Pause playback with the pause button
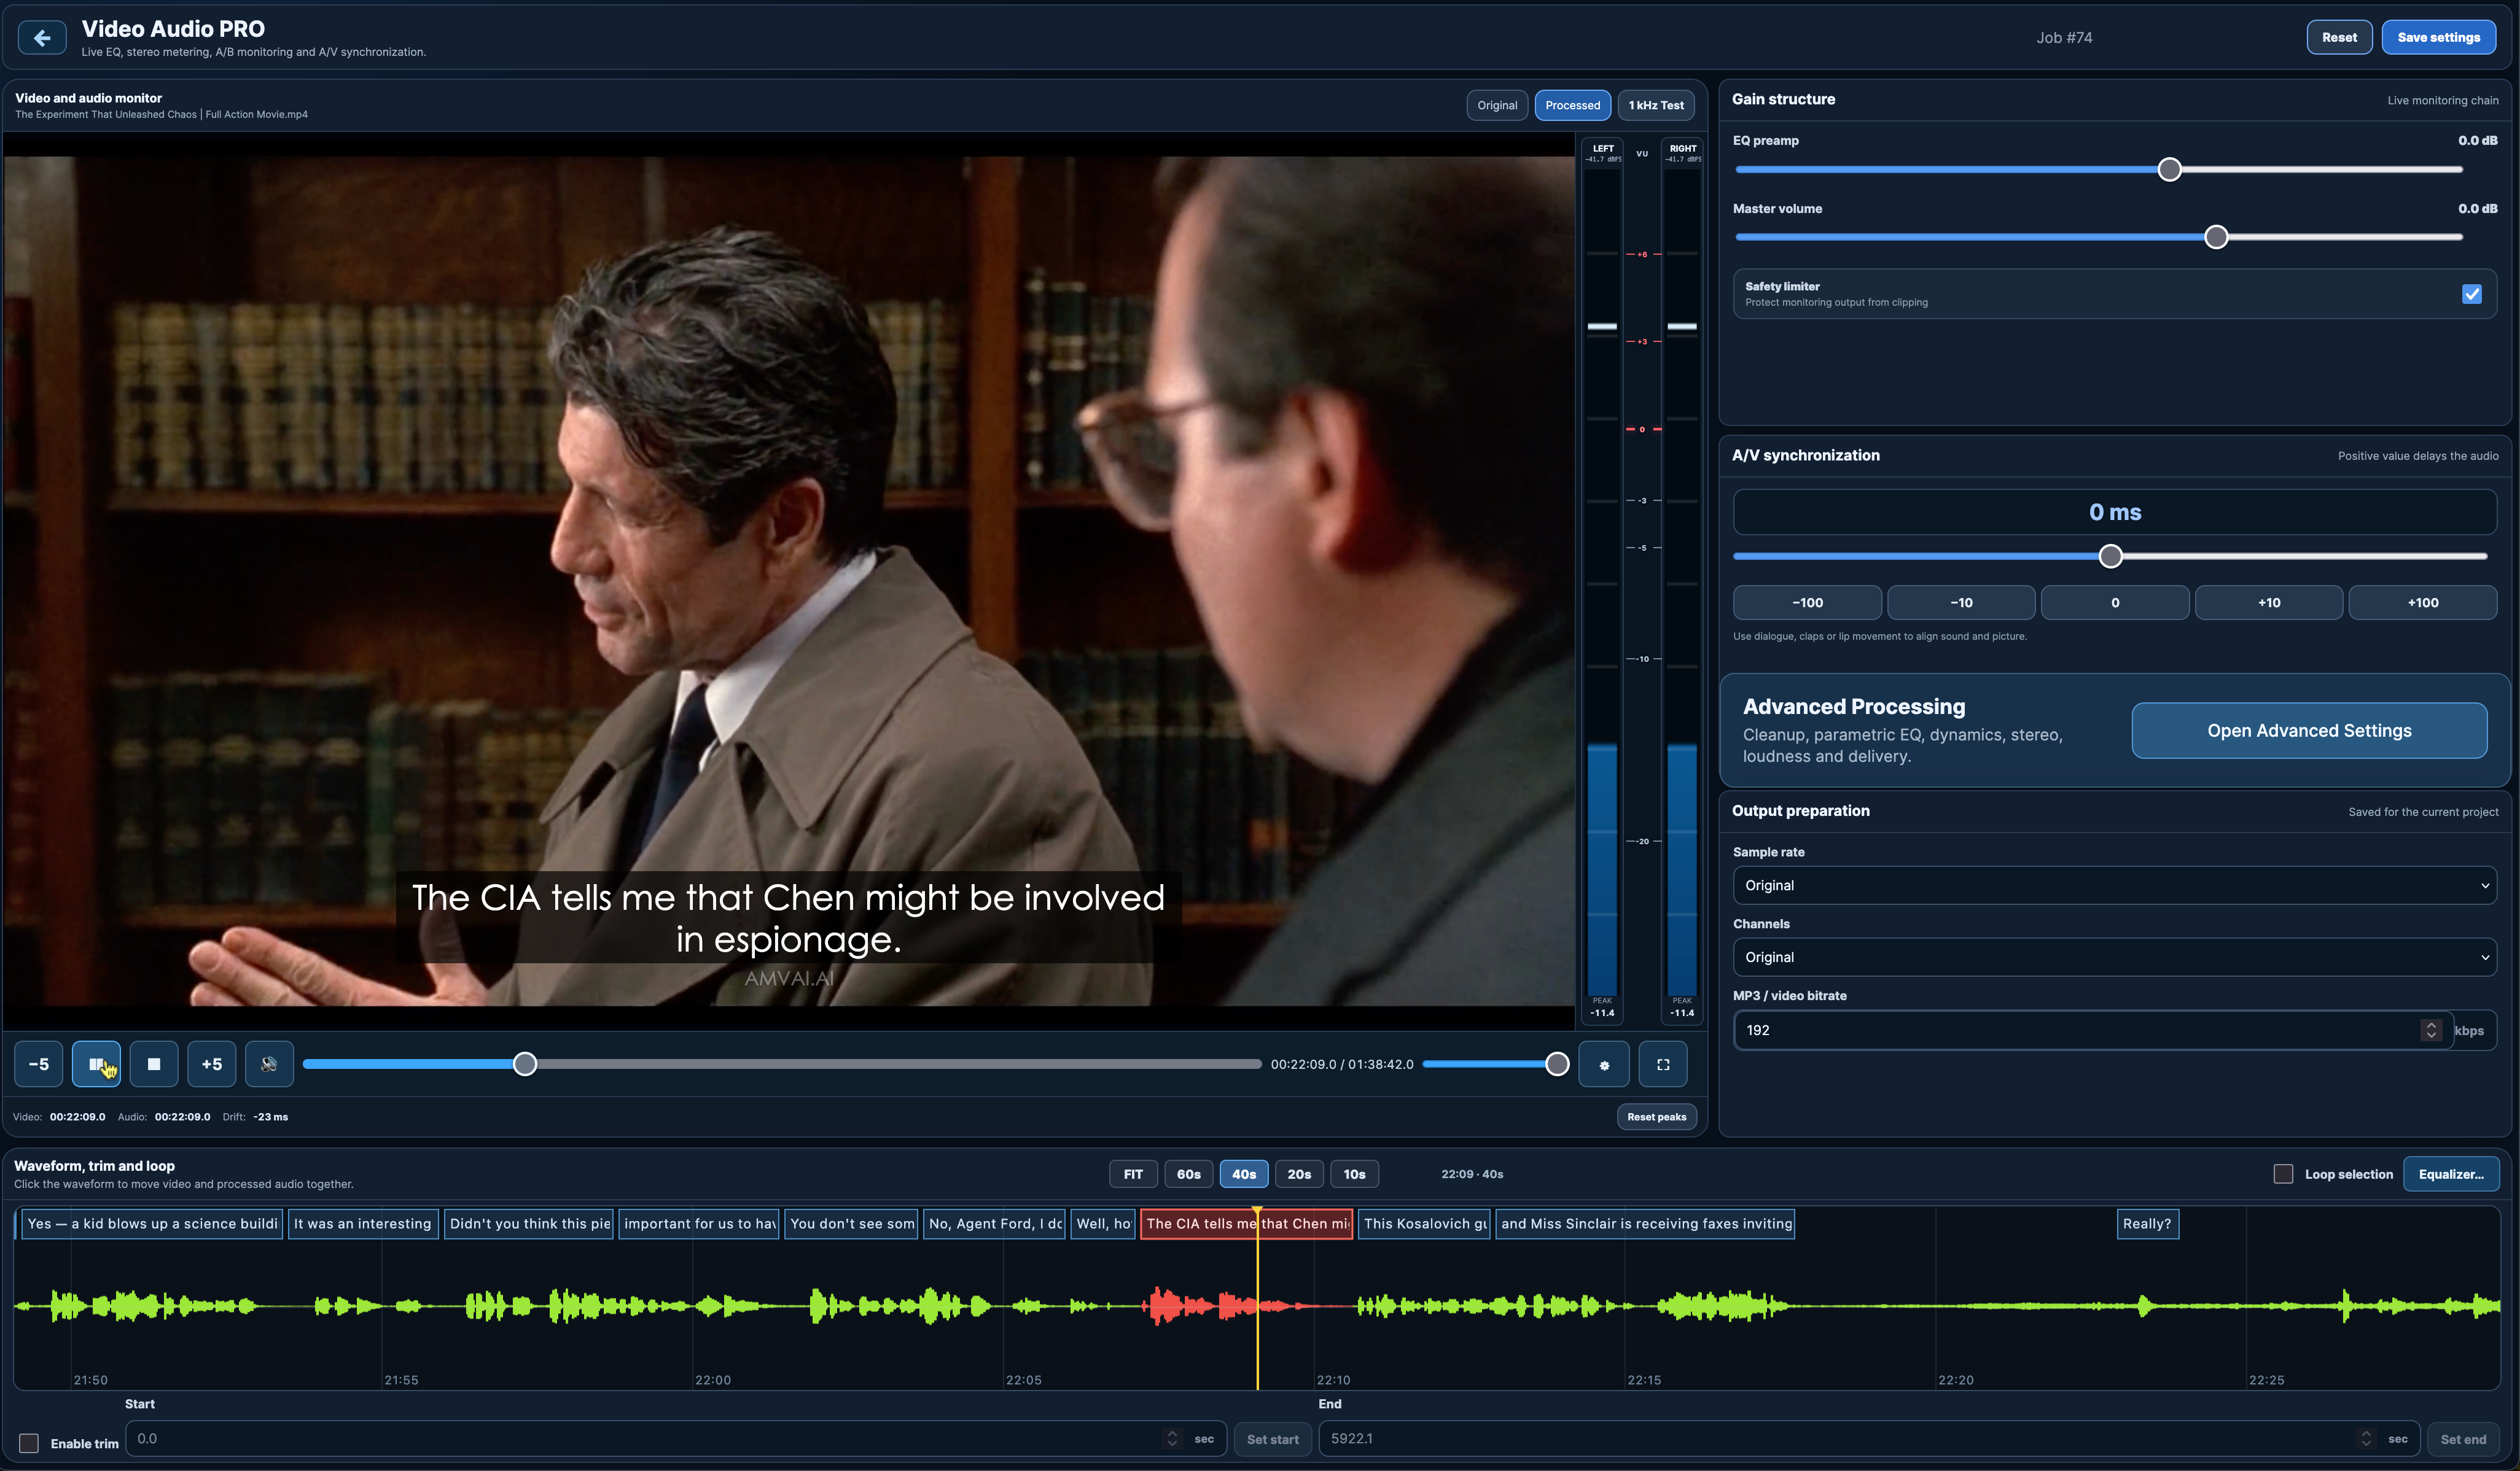The image size is (2520, 1471). (x=97, y=1065)
